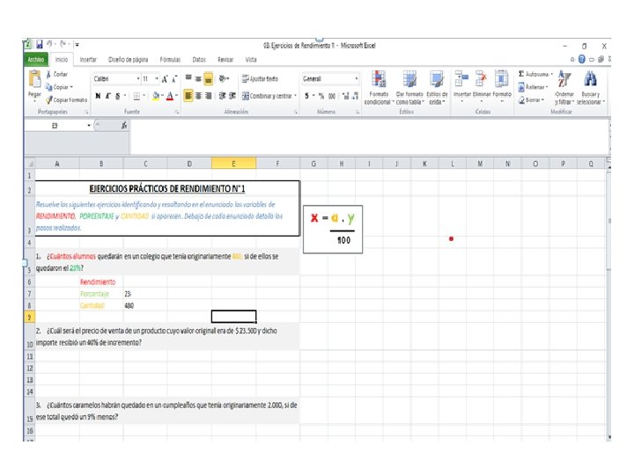Click the text orientation icon
The image size is (634, 475).
pyautogui.click(x=223, y=78)
